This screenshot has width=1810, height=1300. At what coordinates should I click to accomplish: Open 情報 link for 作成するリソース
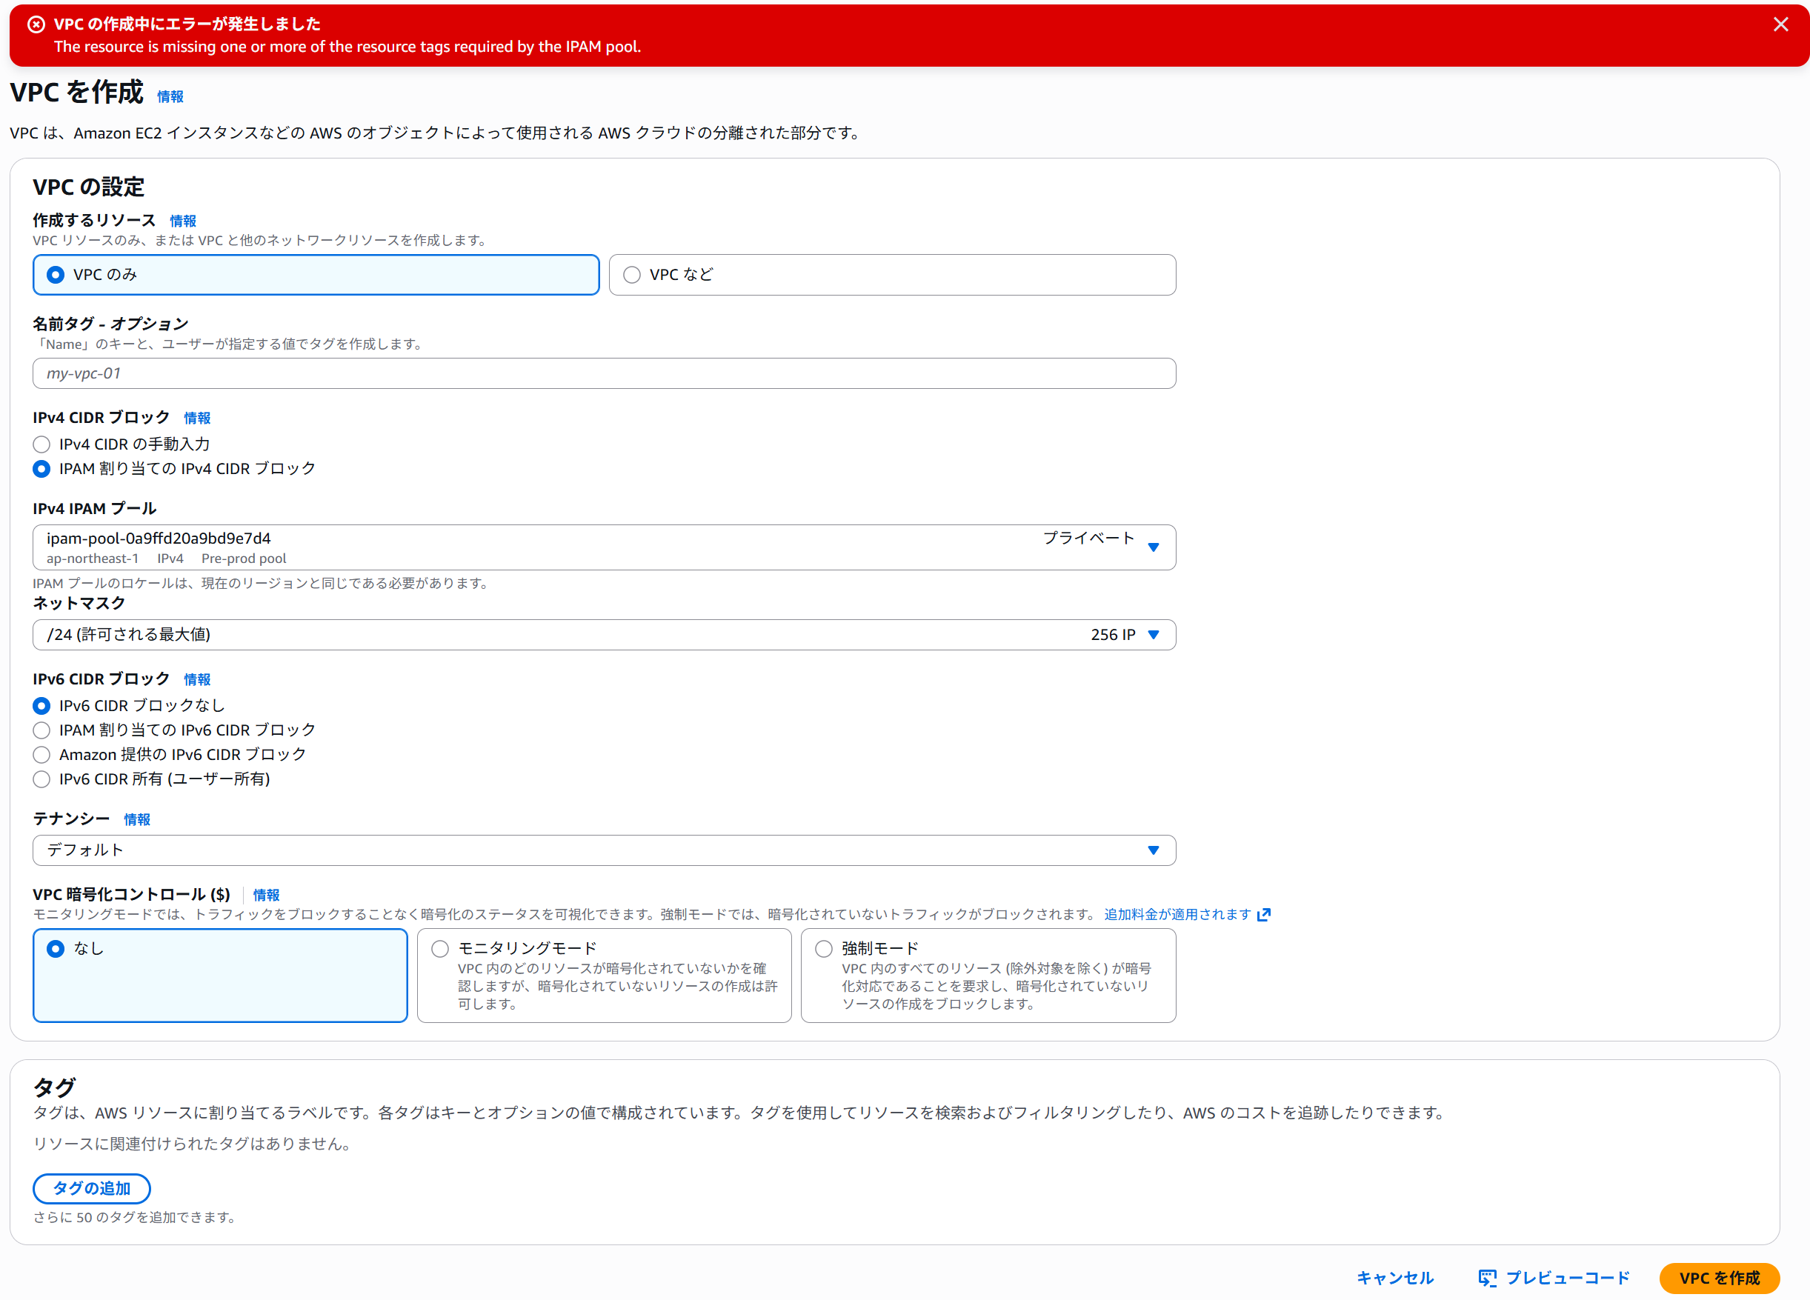[183, 221]
